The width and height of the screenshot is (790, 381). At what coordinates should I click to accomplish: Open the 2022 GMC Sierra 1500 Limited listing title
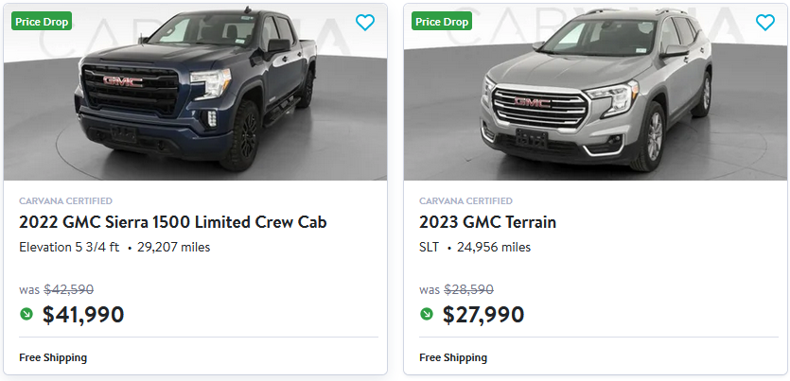click(173, 223)
